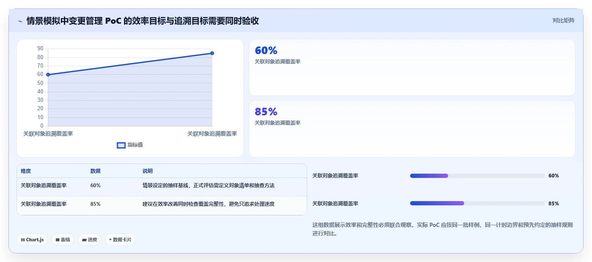Click the dimension cell in the 60% table row
Viewport: 592px width, 262px height.
click(44, 186)
